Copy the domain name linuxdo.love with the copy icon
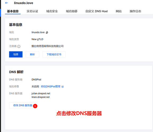Screen dimensions: 153x132 point(47,32)
